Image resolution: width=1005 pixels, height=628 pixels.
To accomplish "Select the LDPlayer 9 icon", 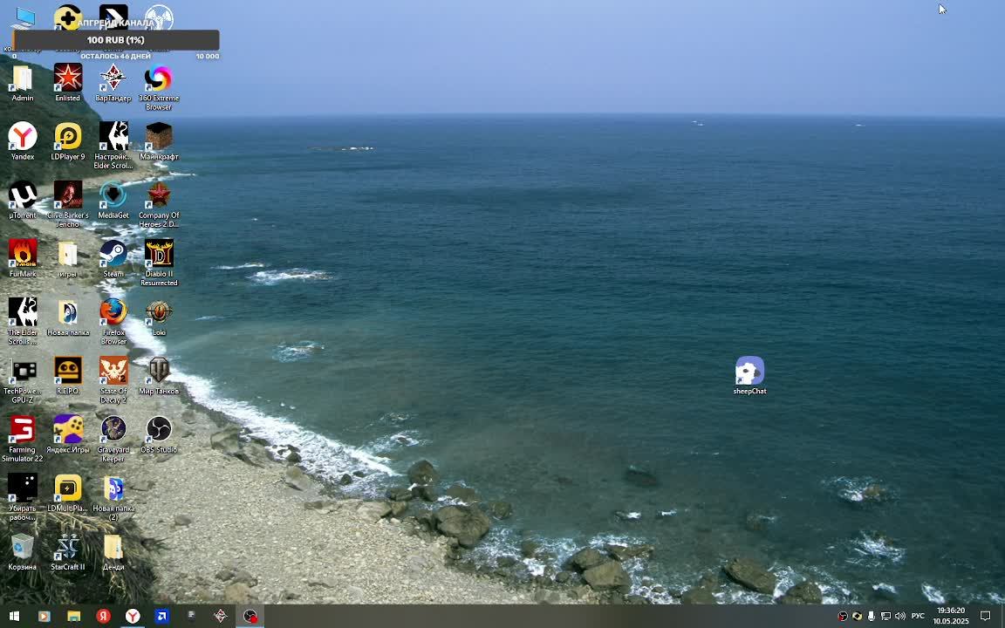I will coord(67,138).
